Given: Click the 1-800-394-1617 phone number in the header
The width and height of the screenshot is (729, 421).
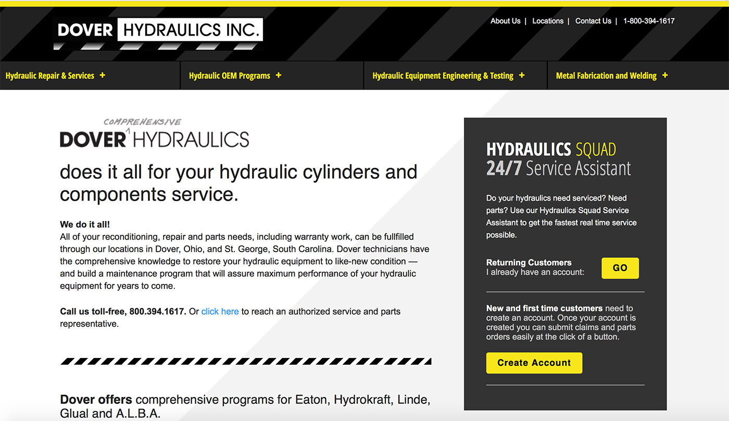Looking at the screenshot, I should click(x=649, y=21).
